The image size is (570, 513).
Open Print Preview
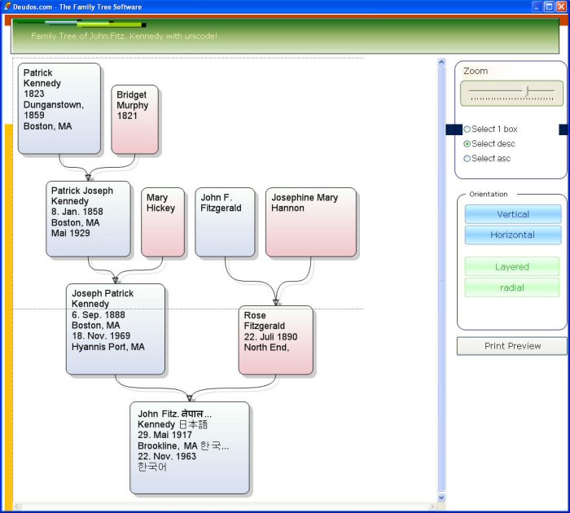(x=511, y=346)
